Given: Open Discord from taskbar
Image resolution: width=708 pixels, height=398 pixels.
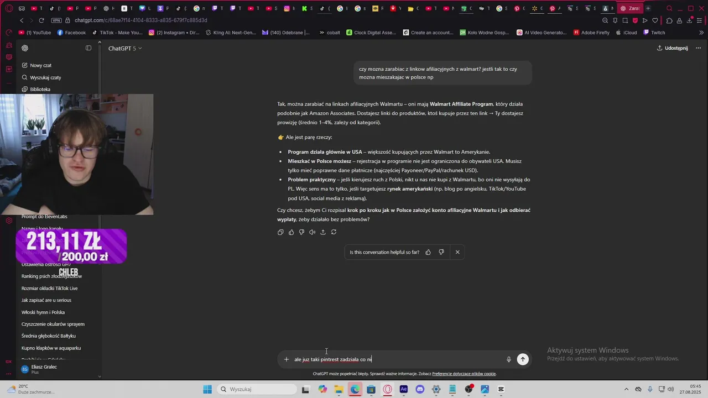Looking at the screenshot, I should (420, 389).
